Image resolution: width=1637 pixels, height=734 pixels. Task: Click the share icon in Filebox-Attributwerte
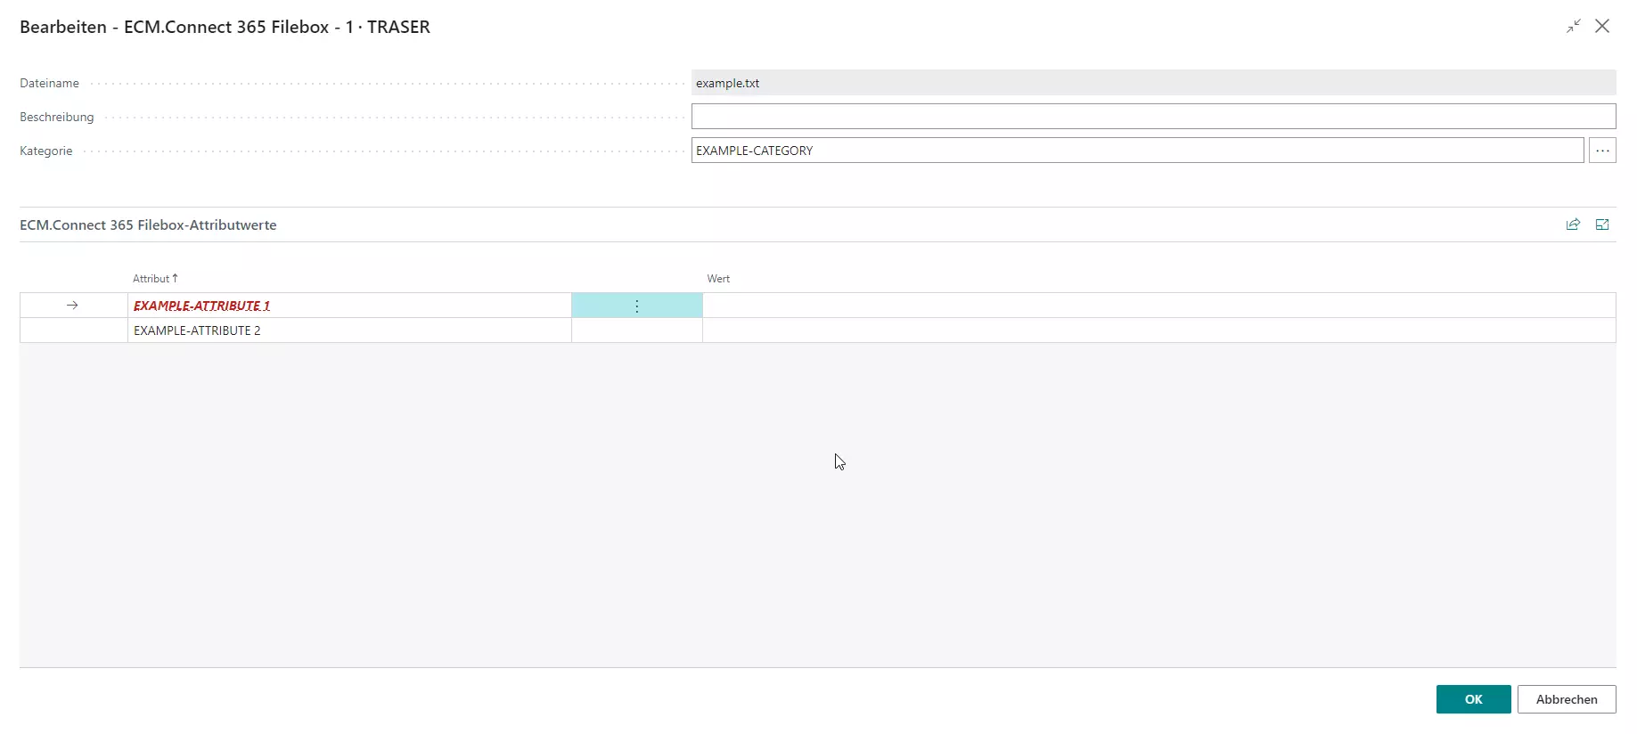click(x=1573, y=224)
